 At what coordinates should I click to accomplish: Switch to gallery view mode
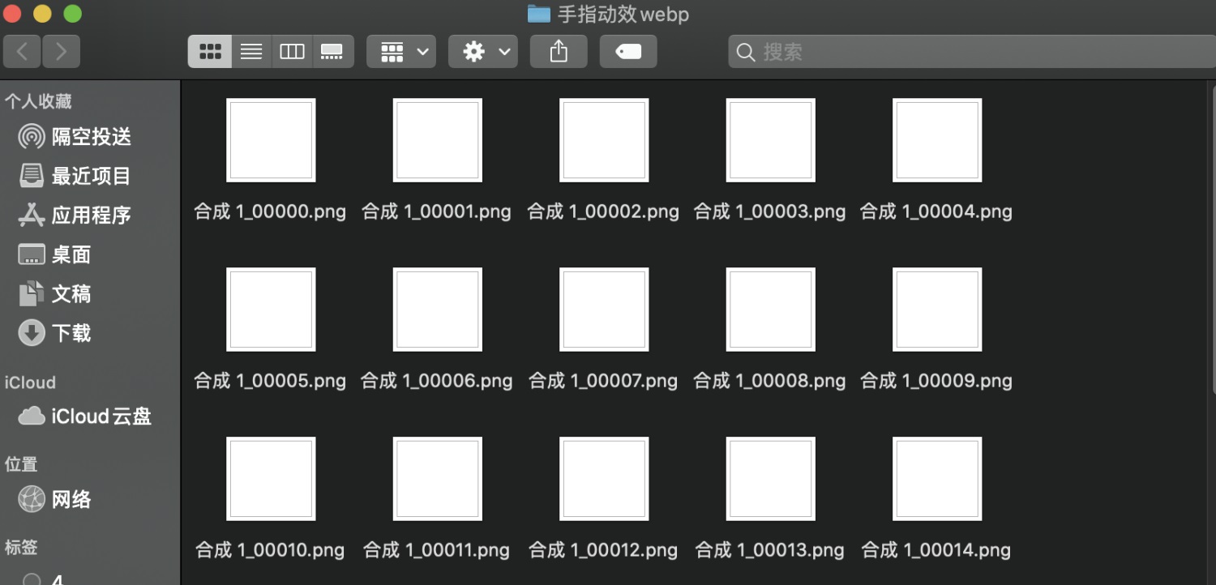[x=332, y=52]
